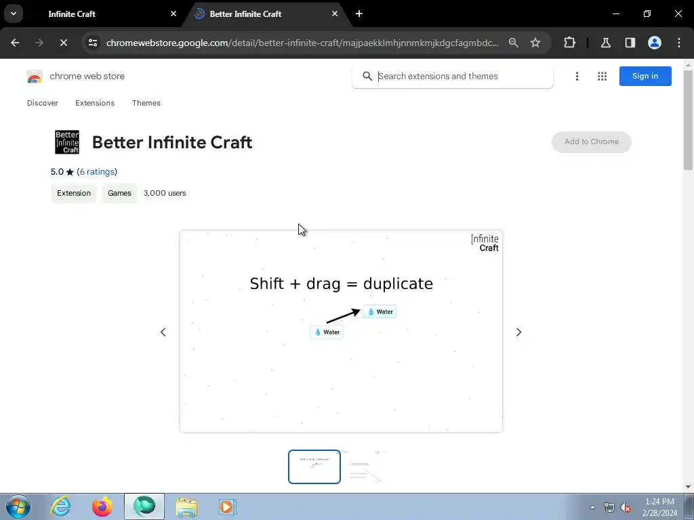Go back to previous page in Chrome
The height and width of the screenshot is (520, 694).
click(15, 43)
